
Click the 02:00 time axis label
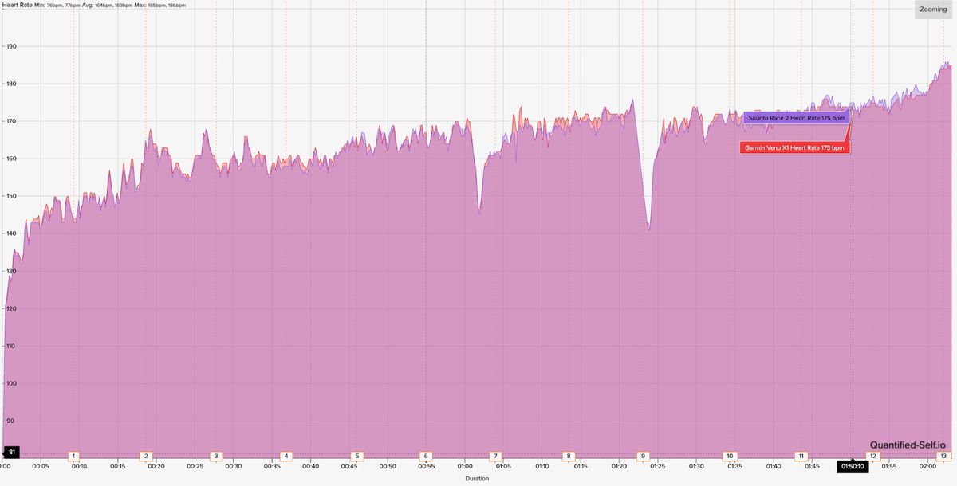[x=927, y=466]
